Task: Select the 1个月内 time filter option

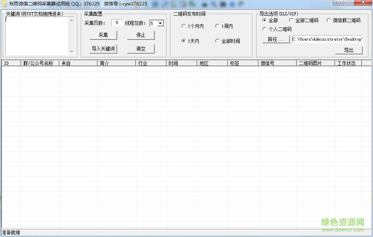Action: point(184,26)
